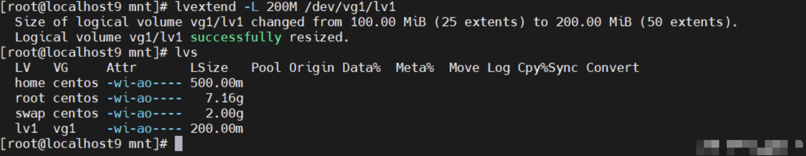Image resolution: width=806 pixels, height=156 pixels.
Task: Click the 500.00m size value
Action: click(x=217, y=83)
